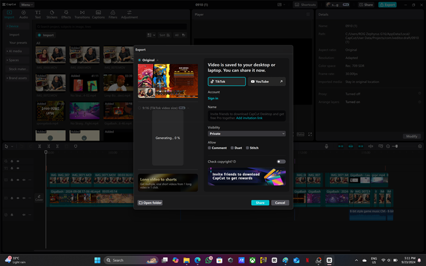This screenshot has width=426, height=266.
Task: Open the Transitions tab
Action: 82,15
